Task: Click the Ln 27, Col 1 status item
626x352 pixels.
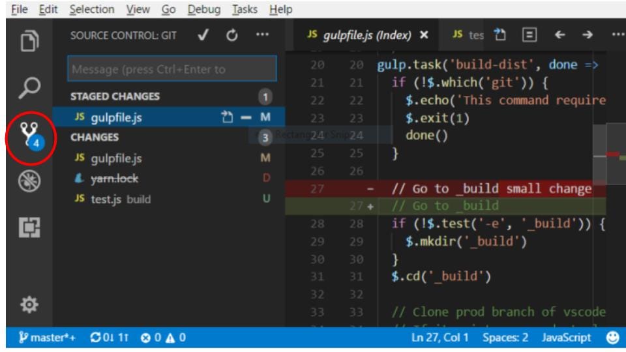Action: click(x=440, y=338)
